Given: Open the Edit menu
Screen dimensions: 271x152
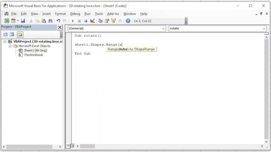Looking at the screenshot, I should click(24, 14).
